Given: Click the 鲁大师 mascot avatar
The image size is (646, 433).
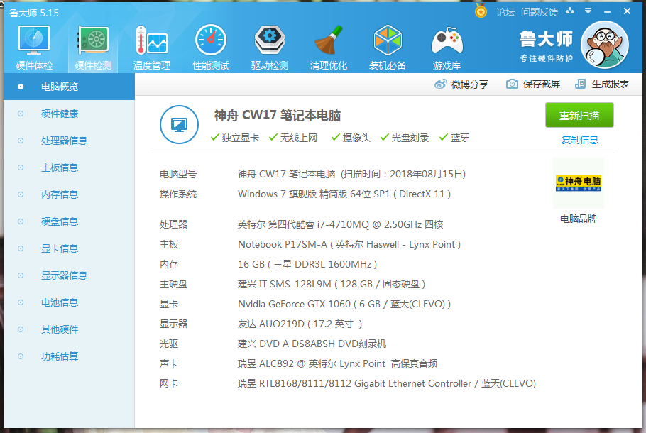Looking at the screenshot, I should 604,45.
